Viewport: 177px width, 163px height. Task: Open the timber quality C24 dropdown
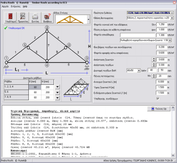172,13
